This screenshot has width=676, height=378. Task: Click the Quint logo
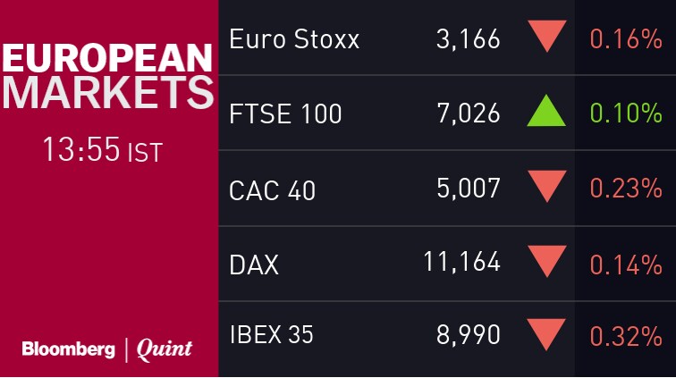click(x=164, y=349)
